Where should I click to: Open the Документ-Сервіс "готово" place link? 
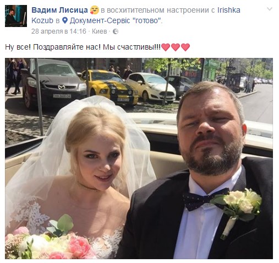click(x=116, y=20)
